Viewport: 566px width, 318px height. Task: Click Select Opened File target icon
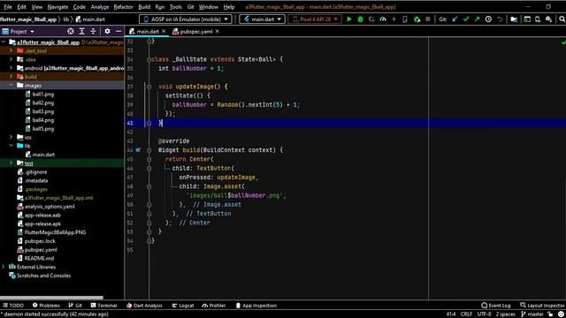coord(71,32)
